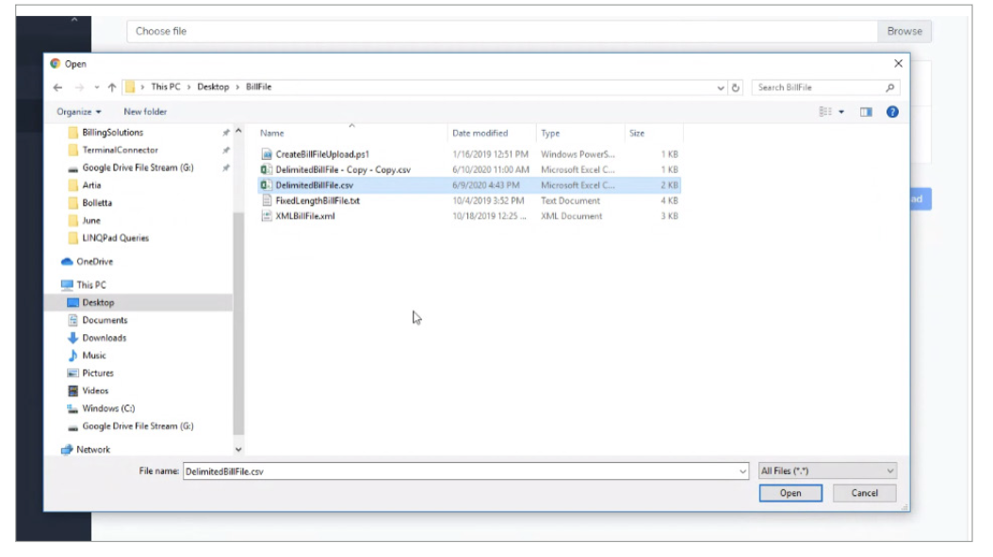Open the Organize dropdown menu
This screenshot has width=993, height=557.
[79, 112]
